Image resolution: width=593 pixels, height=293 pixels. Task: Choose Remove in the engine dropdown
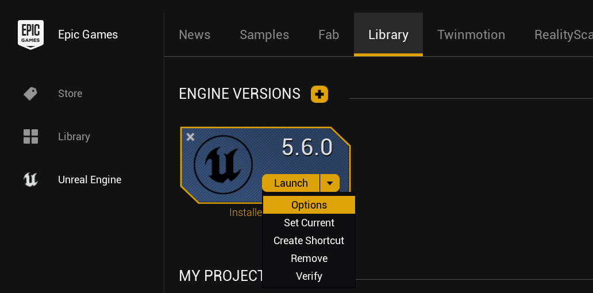[x=309, y=259]
